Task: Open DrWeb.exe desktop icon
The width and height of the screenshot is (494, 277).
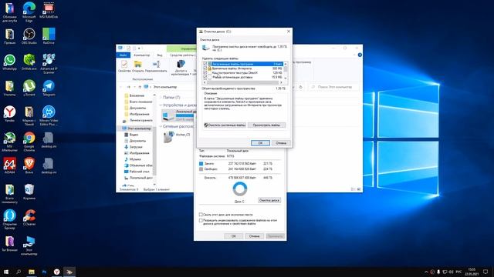Action: (x=29, y=62)
